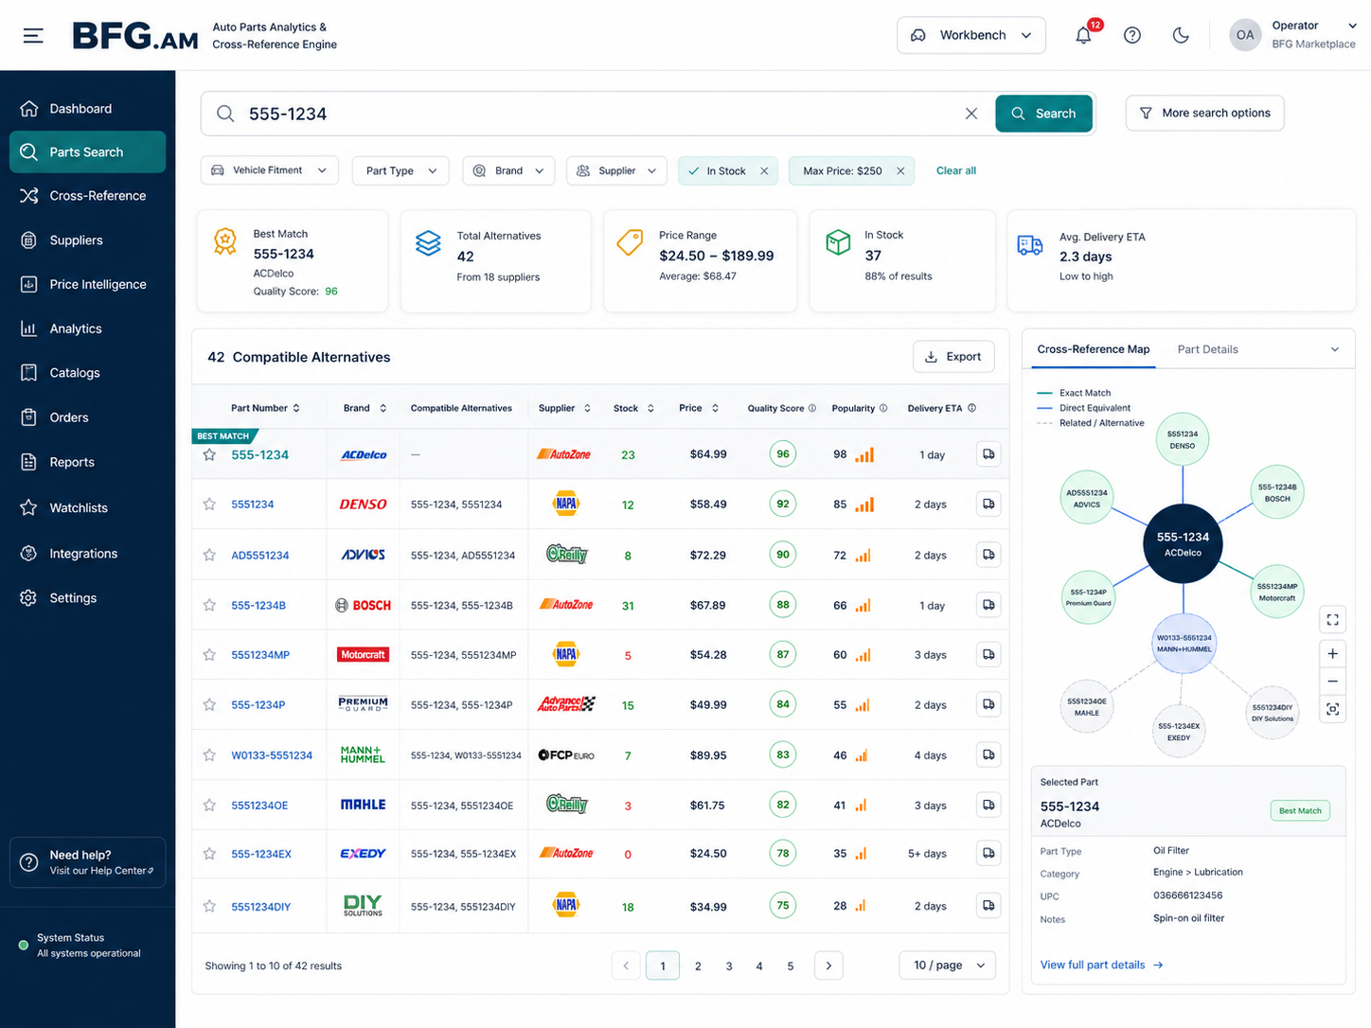Image resolution: width=1371 pixels, height=1028 pixels.
Task: Select the DENSO 5551234 map node
Action: point(1183,439)
